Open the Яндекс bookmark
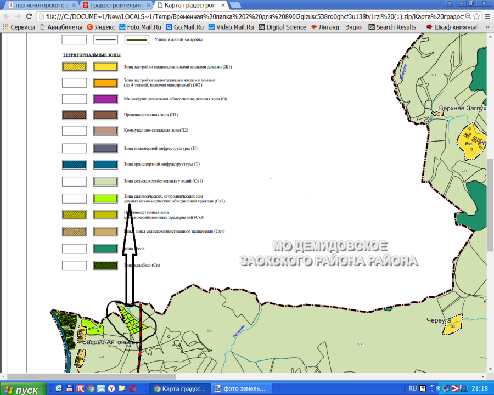This screenshot has width=494, height=395. click(101, 27)
